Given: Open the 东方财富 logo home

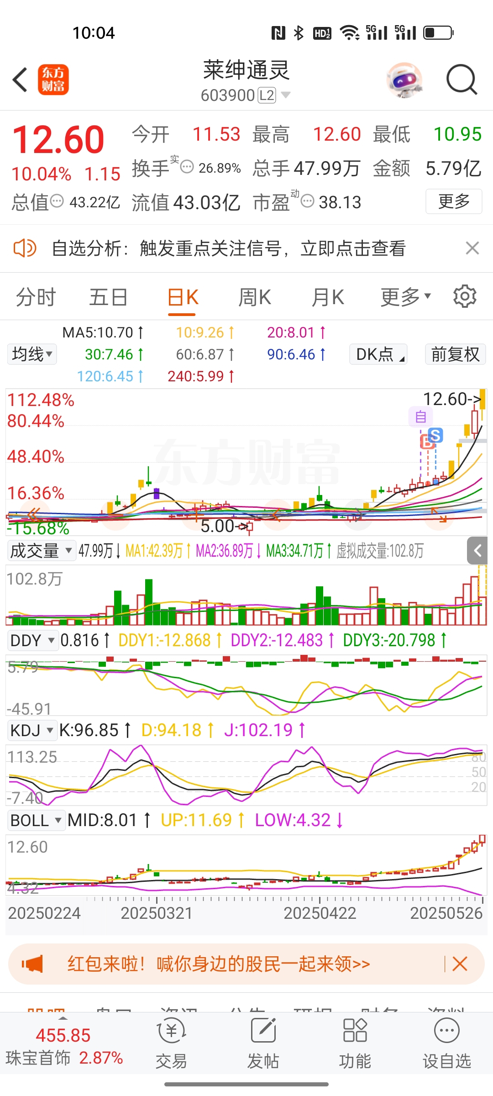Looking at the screenshot, I should [x=53, y=79].
